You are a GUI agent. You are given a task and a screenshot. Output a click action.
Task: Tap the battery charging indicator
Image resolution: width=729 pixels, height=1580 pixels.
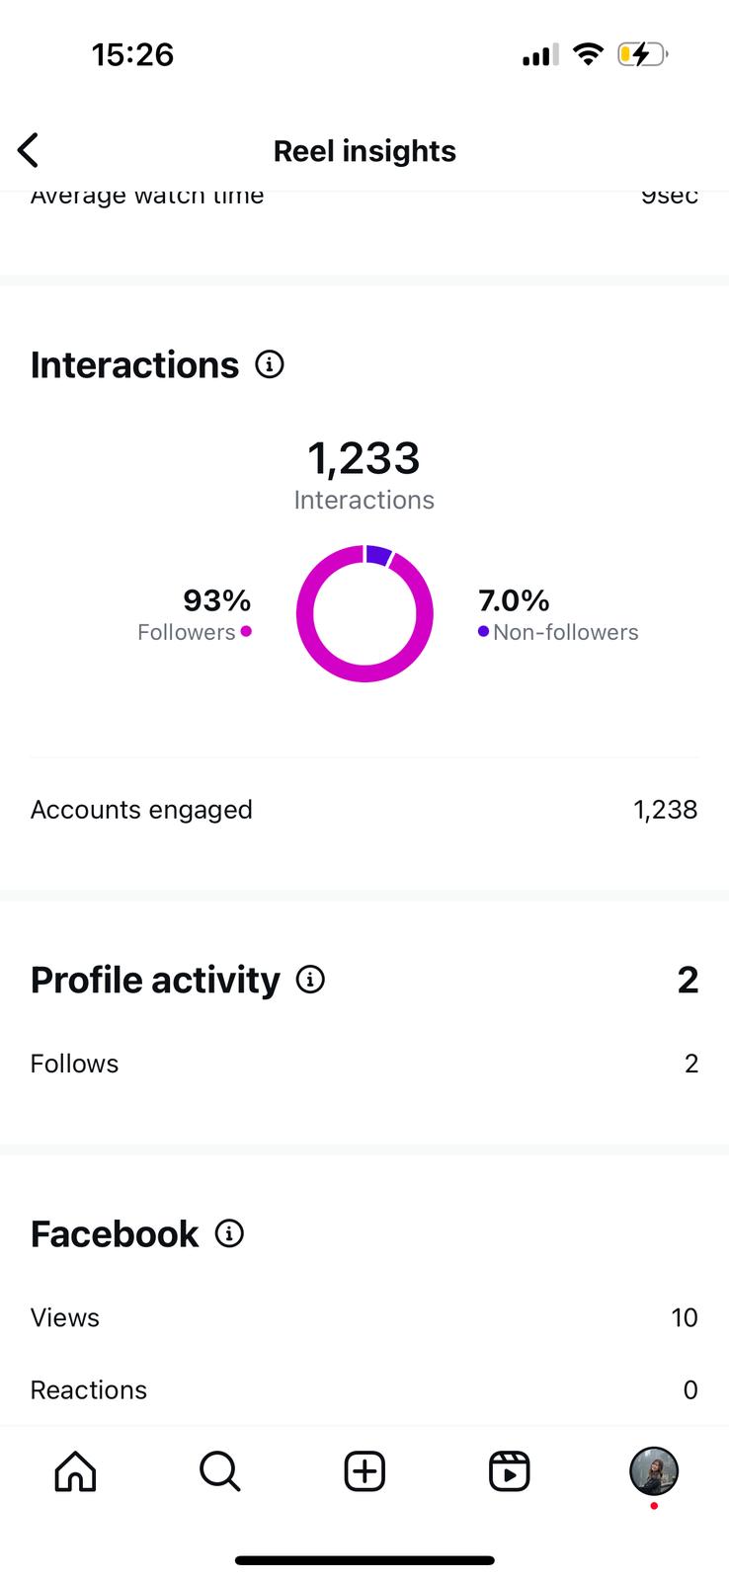click(x=642, y=54)
